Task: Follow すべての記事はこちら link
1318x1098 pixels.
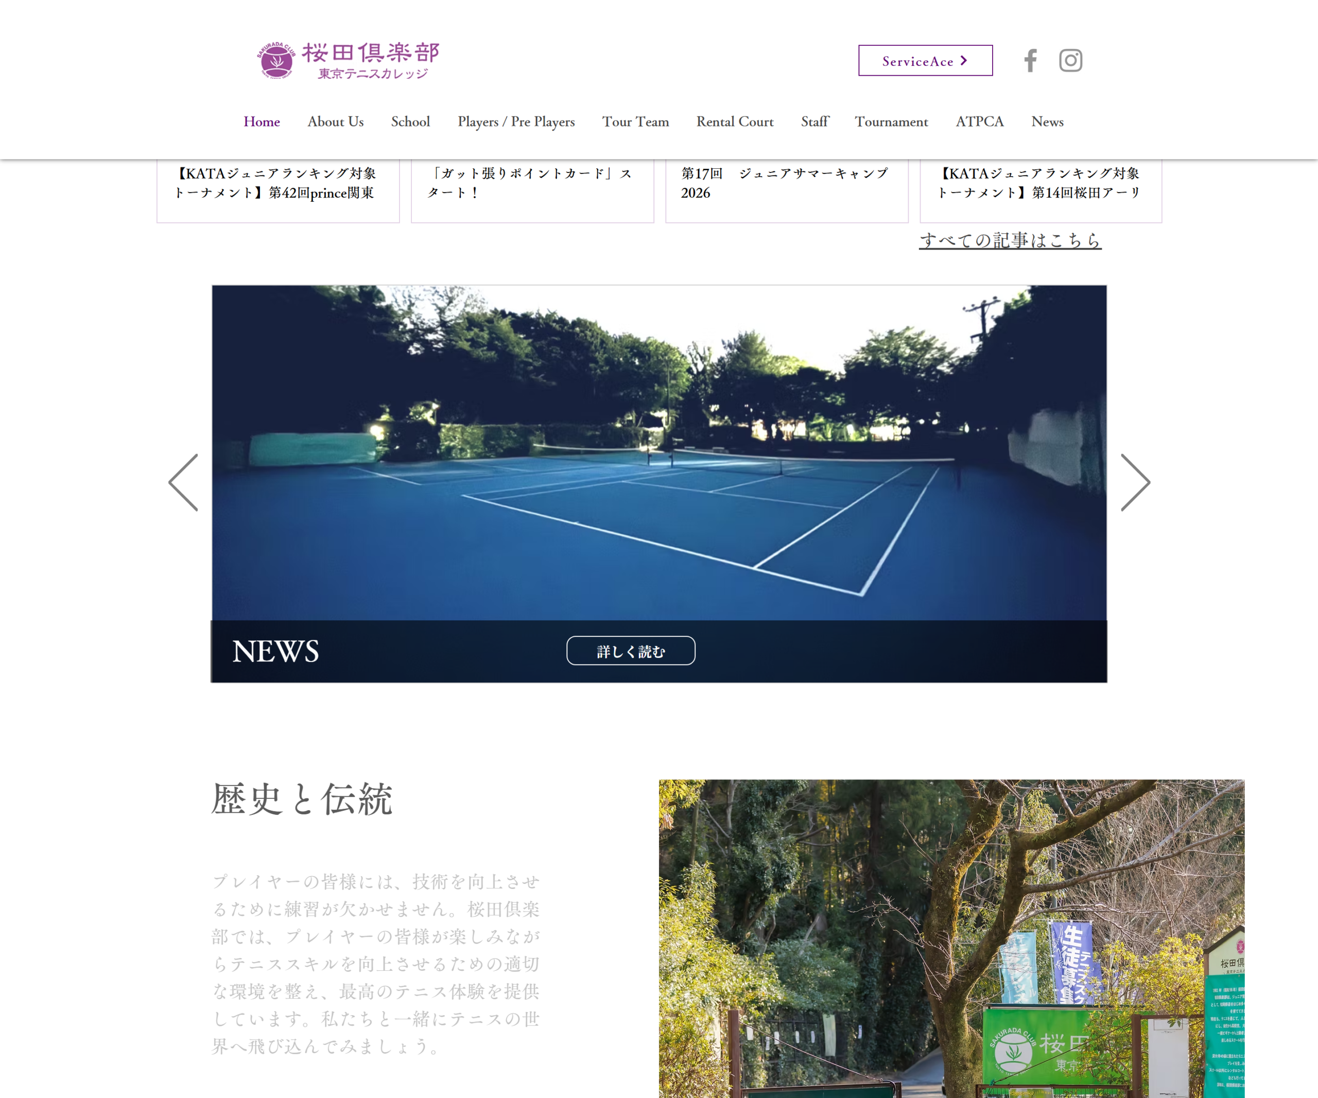Action: [1010, 240]
